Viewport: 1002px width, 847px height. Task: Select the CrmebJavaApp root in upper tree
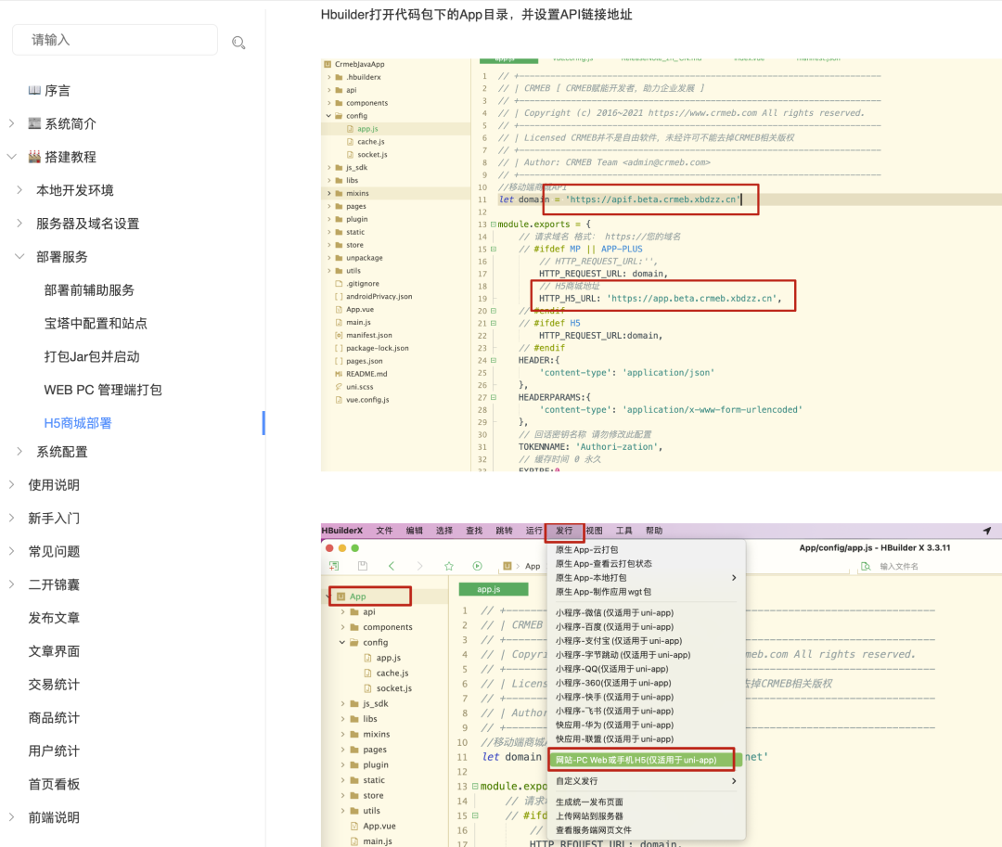(x=359, y=64)
